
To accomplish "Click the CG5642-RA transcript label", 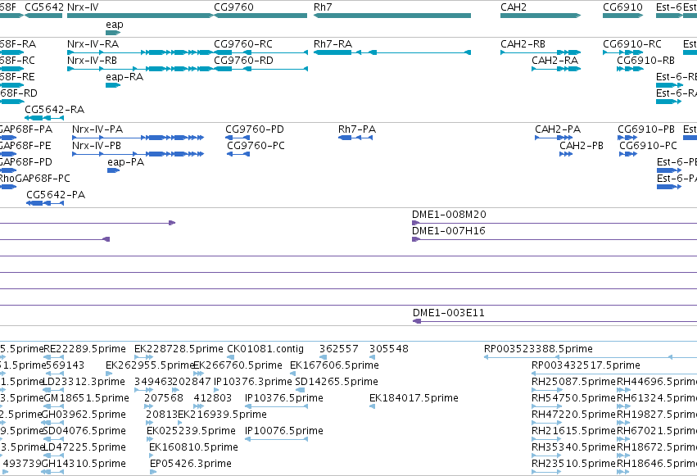I will [x=54, y=109].
